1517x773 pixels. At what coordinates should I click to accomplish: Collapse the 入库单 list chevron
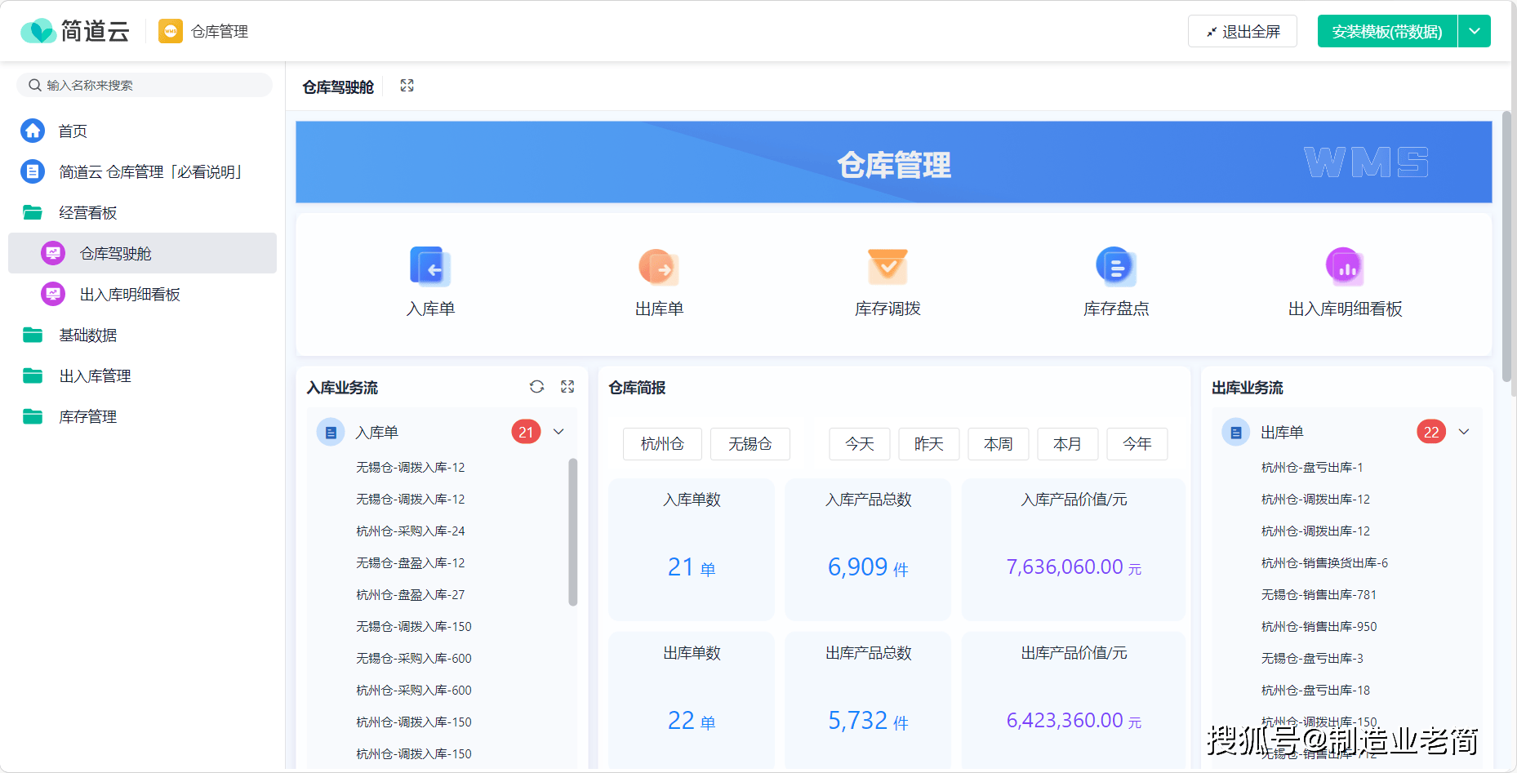[x=559, y=431]
